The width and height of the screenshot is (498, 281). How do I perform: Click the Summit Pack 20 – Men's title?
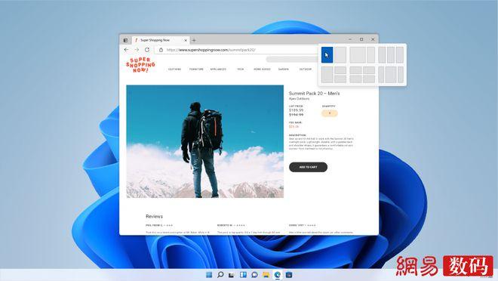(314, 94)
